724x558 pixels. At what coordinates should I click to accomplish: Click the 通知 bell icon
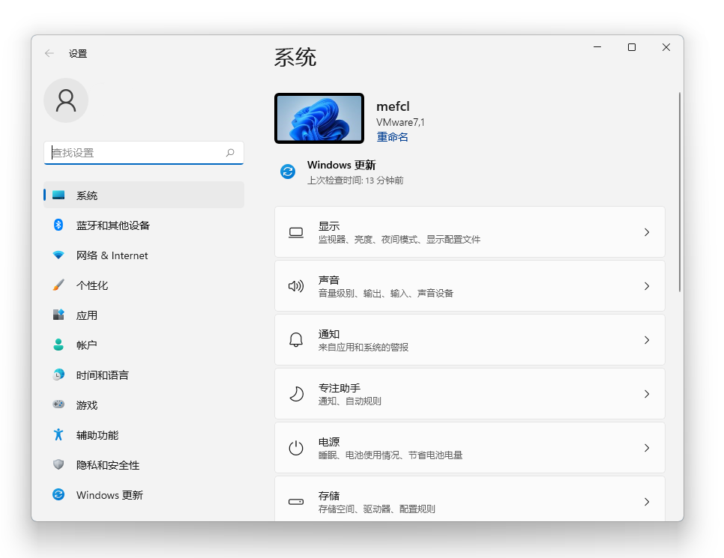point(296,340)
